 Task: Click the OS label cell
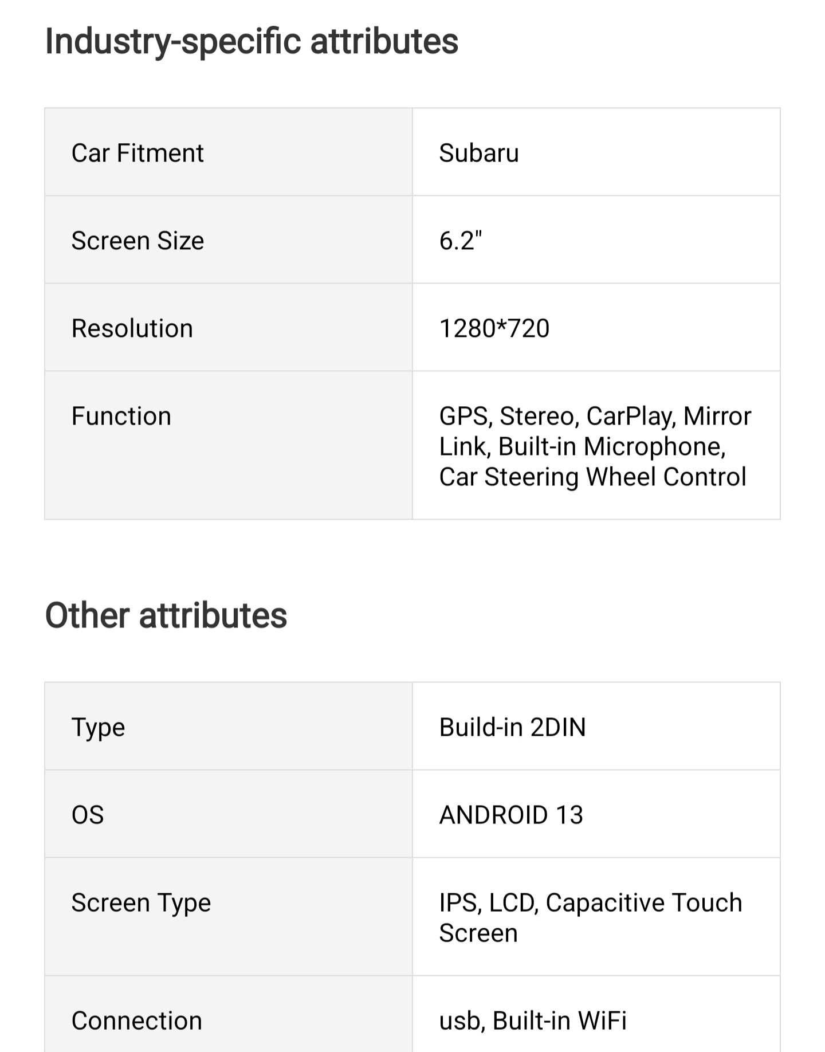pyautogui.click(x=229, y=814)
